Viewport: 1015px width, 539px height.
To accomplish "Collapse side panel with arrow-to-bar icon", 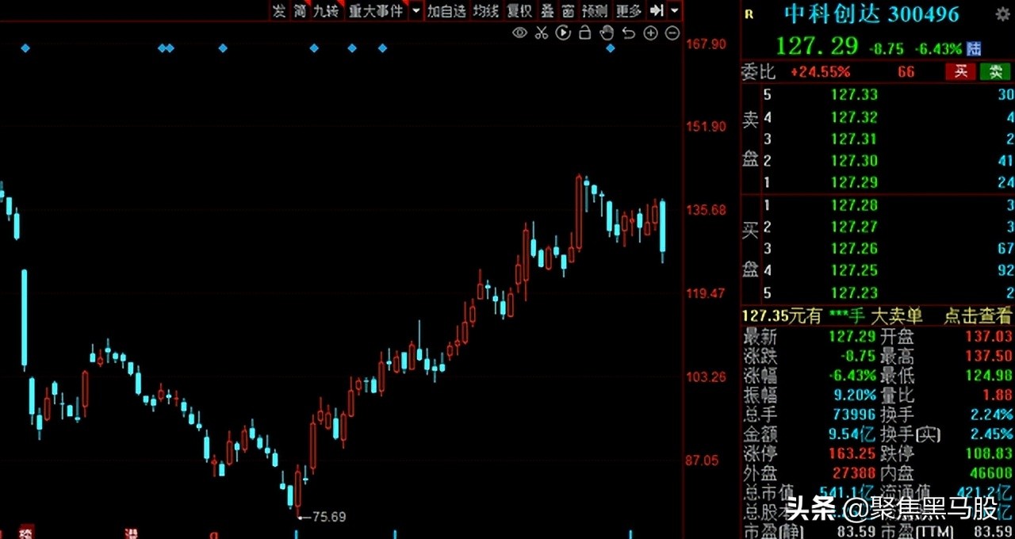I will pyautogui.click(x=656, y=10).
